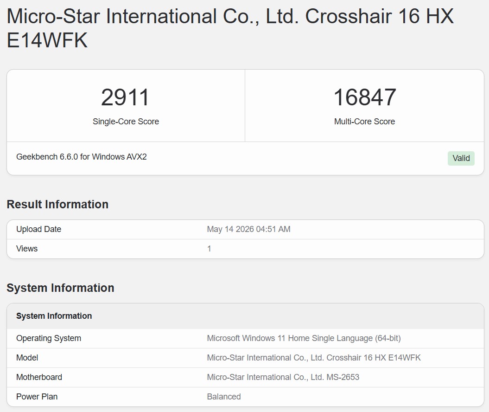The image size is (489, 412).
Task: Click the Model row label
Action: coord(27,358)
